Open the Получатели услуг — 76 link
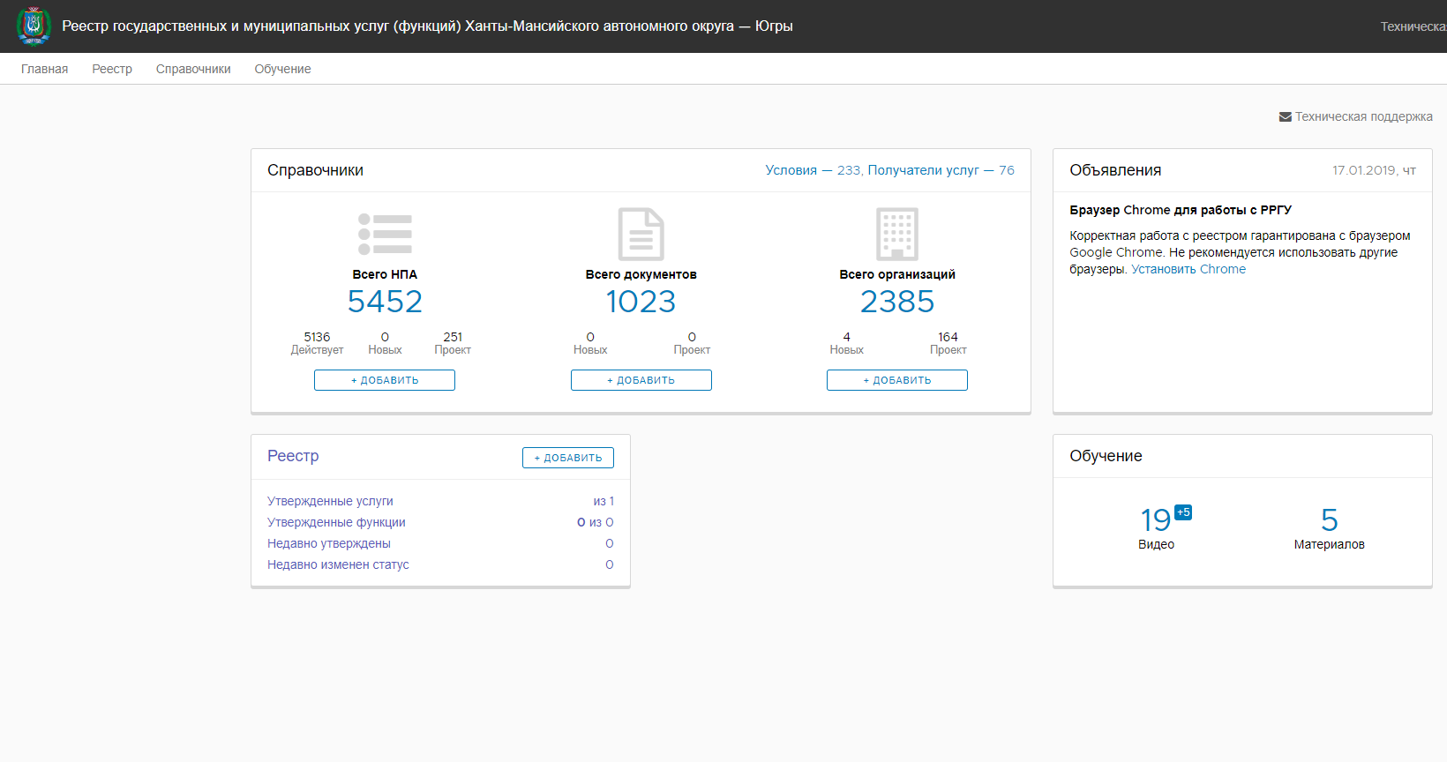This screenshot has width=1447, height=762. pos(941,170)
